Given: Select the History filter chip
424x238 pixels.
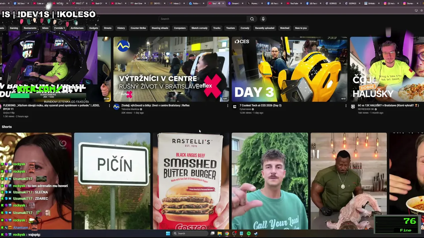Looking at the screenshot, I should 121,28.
